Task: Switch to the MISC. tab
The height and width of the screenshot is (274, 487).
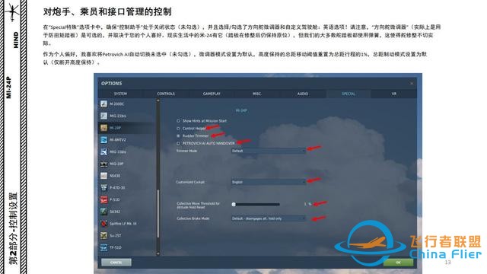Action: click(257, 94)
